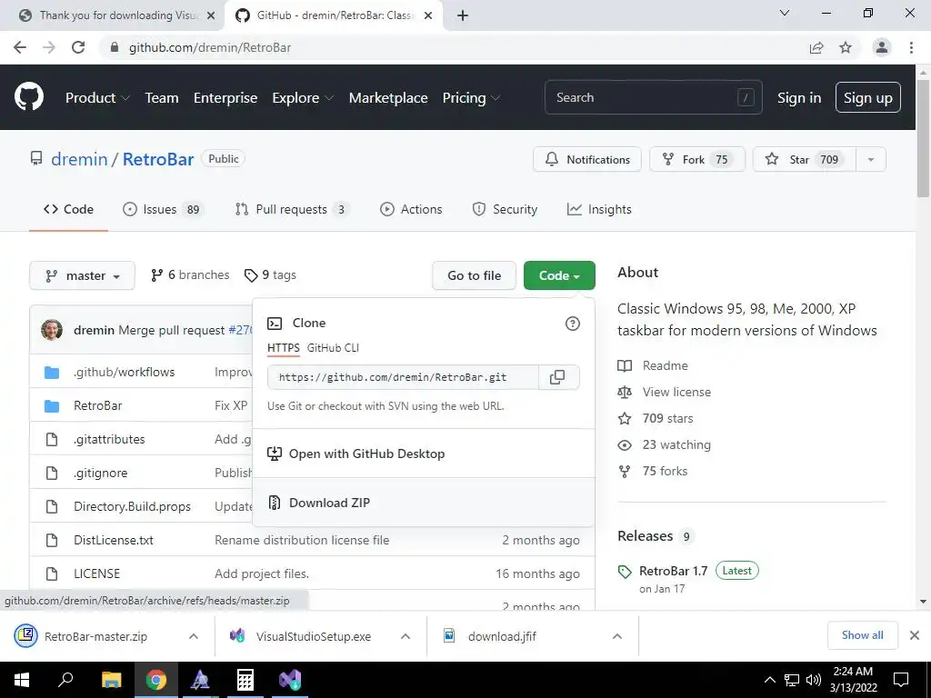The width and height of the screenshot is (931, 698).
Task: Open Readme link in About
Action: [x=665, y=365]
